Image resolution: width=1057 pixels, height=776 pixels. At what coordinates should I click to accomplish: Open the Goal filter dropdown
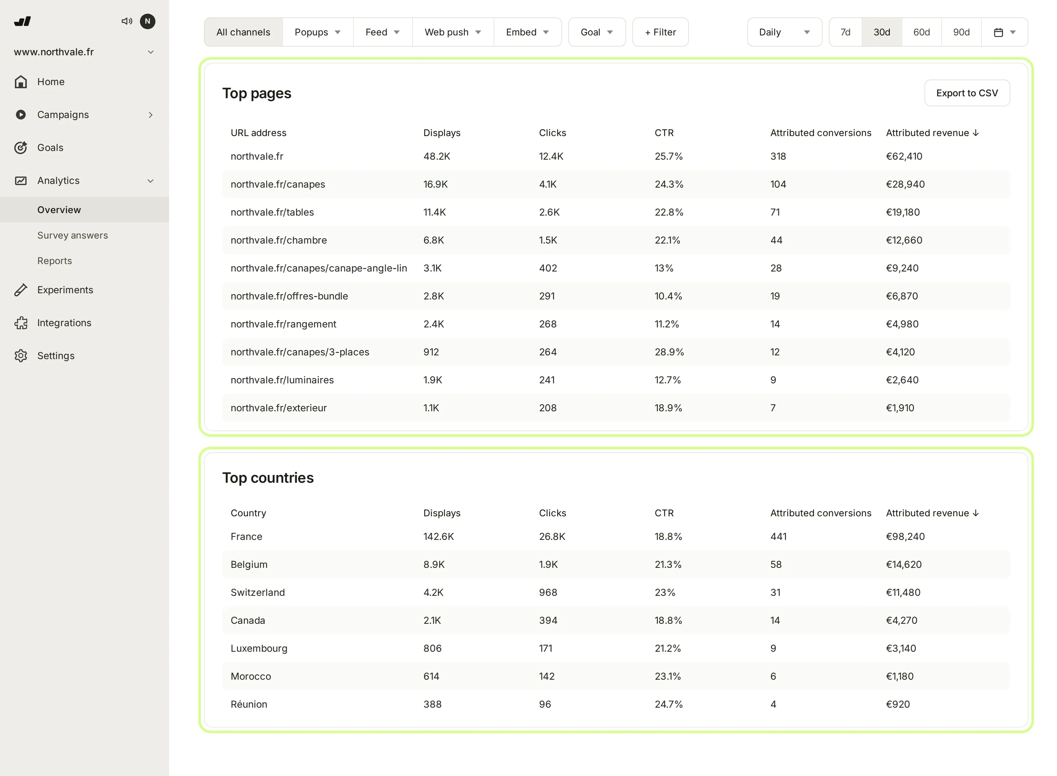(597, 32)
